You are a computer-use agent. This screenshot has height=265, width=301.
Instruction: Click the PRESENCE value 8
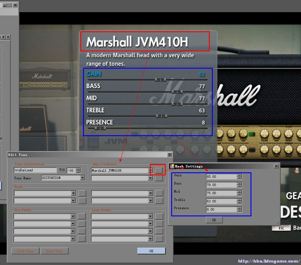[x=203, y=122]
